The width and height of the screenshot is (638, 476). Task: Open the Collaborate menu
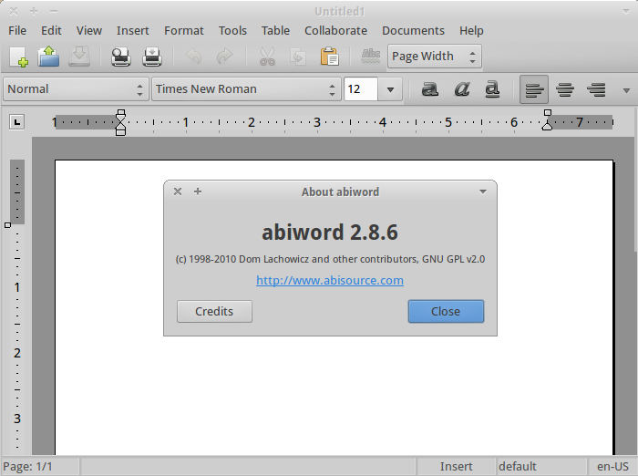tap(335, 30)
